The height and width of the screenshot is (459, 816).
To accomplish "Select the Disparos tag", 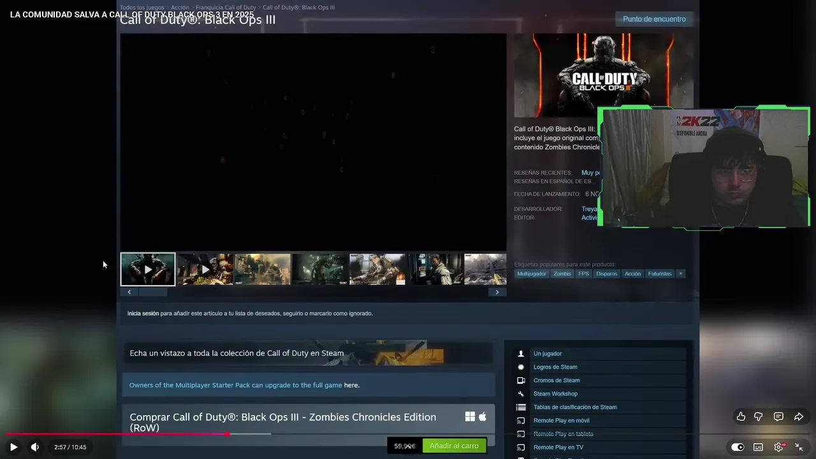I will click(x=607, y=273).
